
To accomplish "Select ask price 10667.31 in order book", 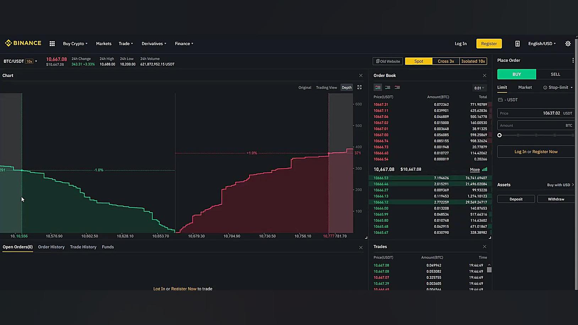I will click(x=381, y=105).
